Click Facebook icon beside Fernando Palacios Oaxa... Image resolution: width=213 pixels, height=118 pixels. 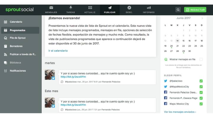[166, 92]
